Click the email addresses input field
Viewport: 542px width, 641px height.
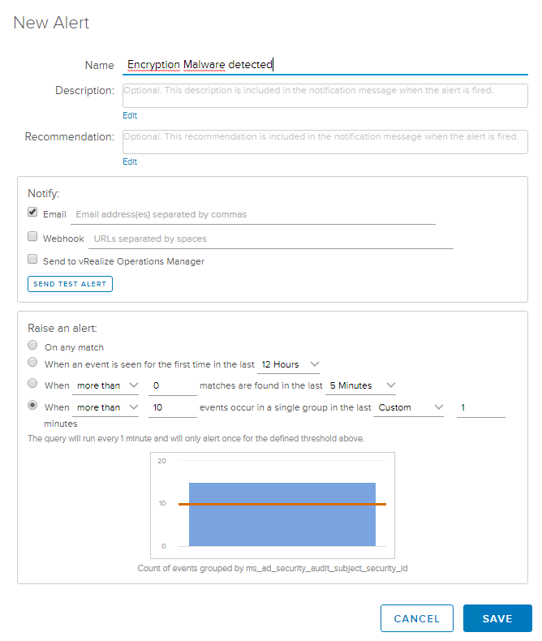click(x=253, y=215)
